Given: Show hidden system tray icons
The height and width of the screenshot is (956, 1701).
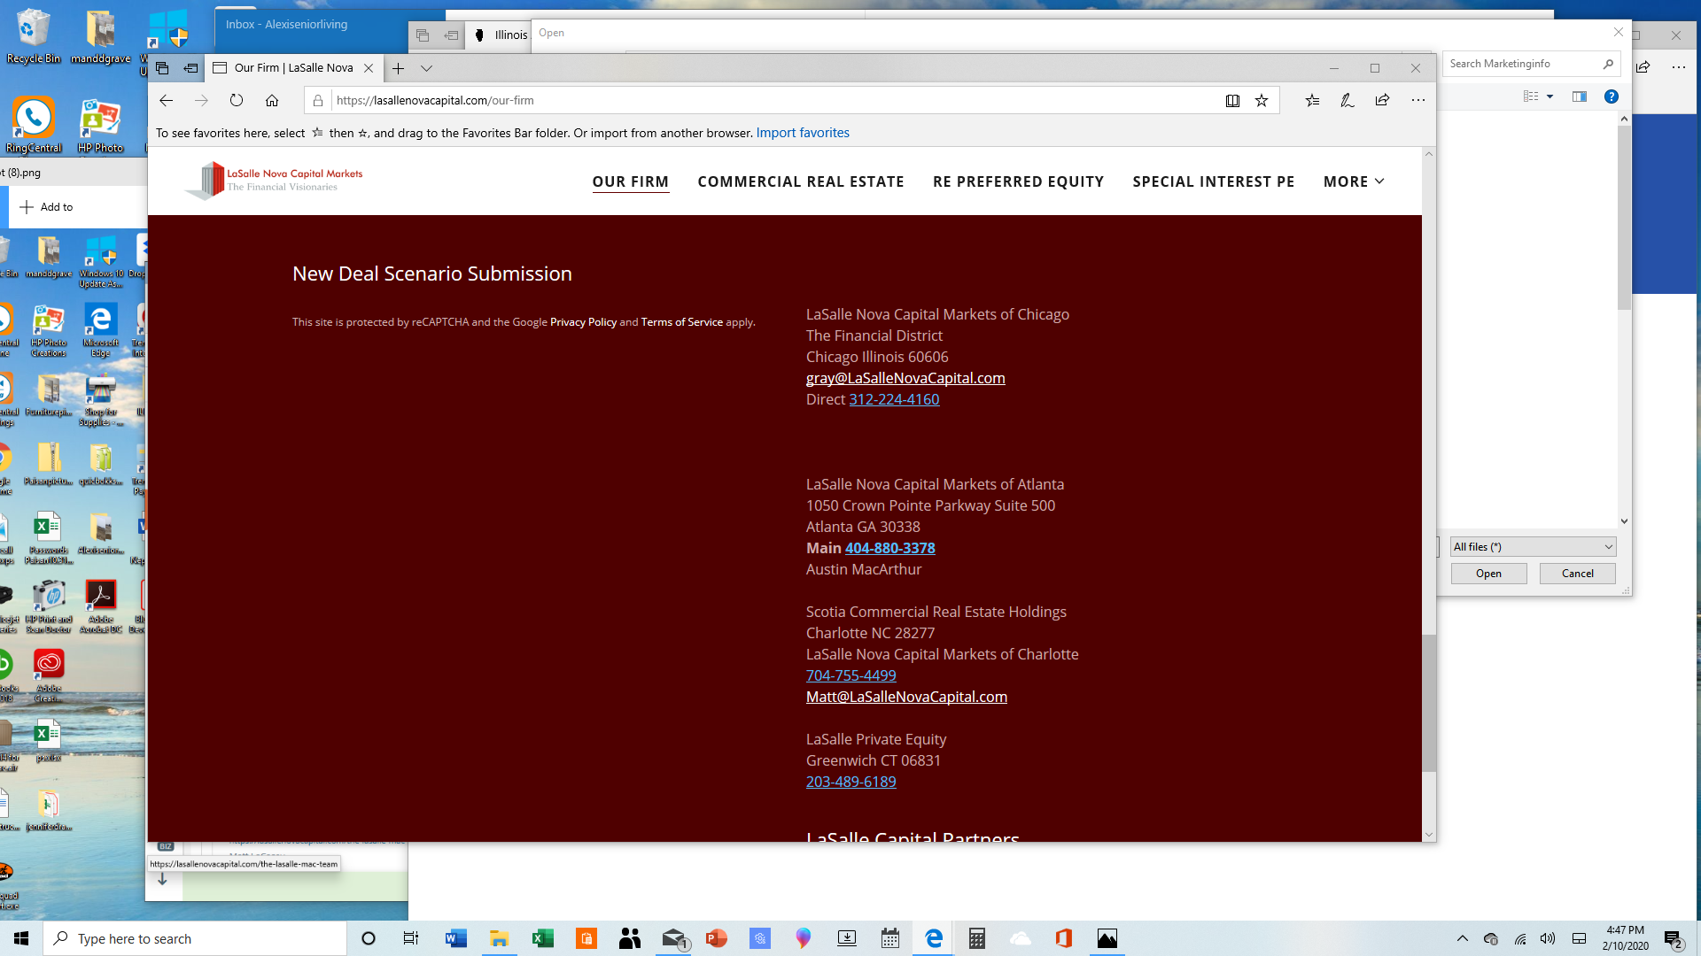Looking at the screenshot, I should click(x=1463, y=938).
